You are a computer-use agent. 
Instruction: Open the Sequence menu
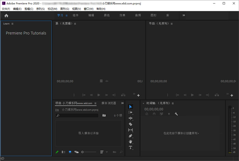[40, 9]
